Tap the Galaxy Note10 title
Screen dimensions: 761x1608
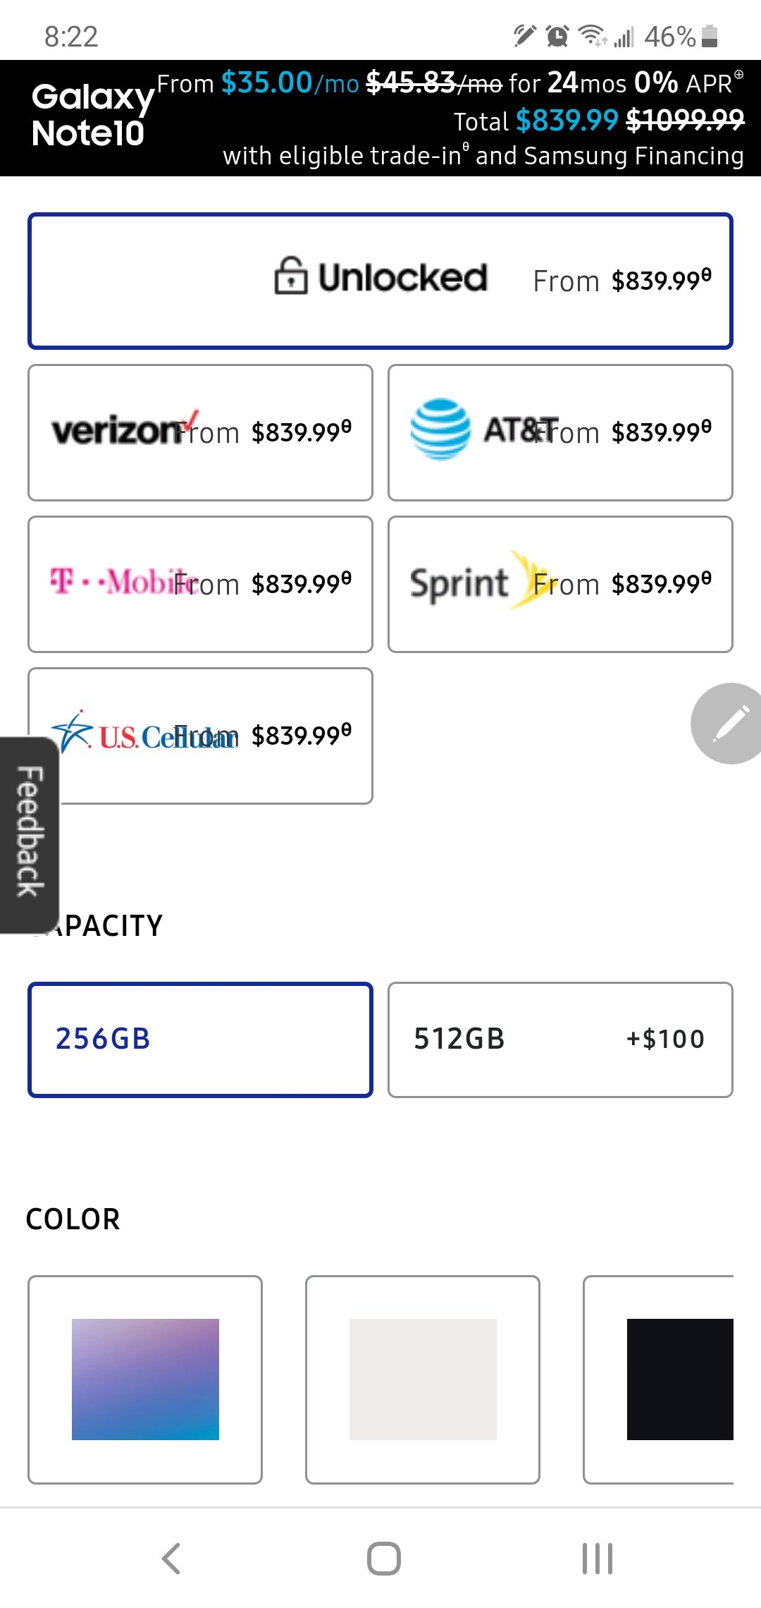tap(92, 115)
